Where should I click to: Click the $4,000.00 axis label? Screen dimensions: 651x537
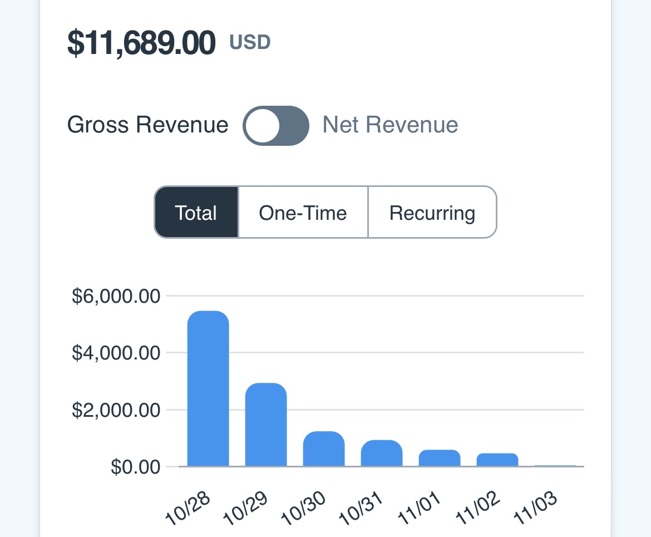pos(116,353)
